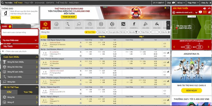
Task: Switch to the PARLAYBAY top menu
Action: pos(74,3)
